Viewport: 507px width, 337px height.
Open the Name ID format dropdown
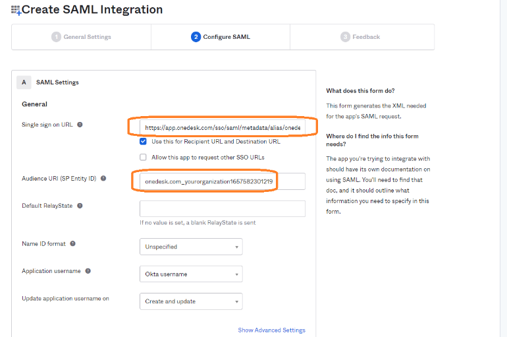(x=191, y=247)
